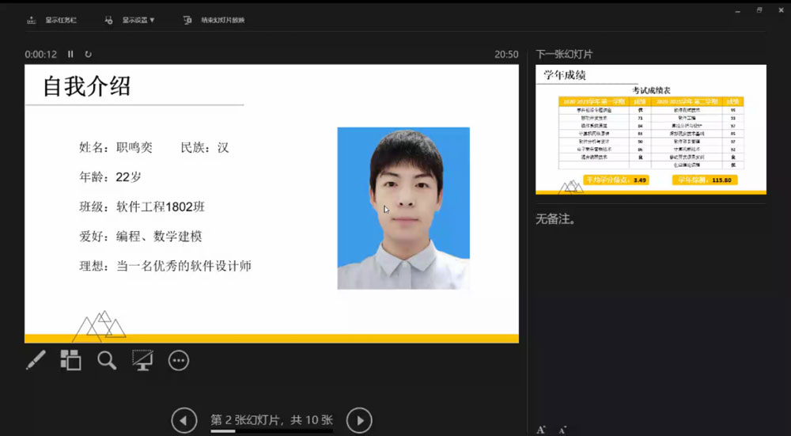Advance to the next slide
Image resolution: width=791 pixels, height=436 pixels.
[359, 420]
